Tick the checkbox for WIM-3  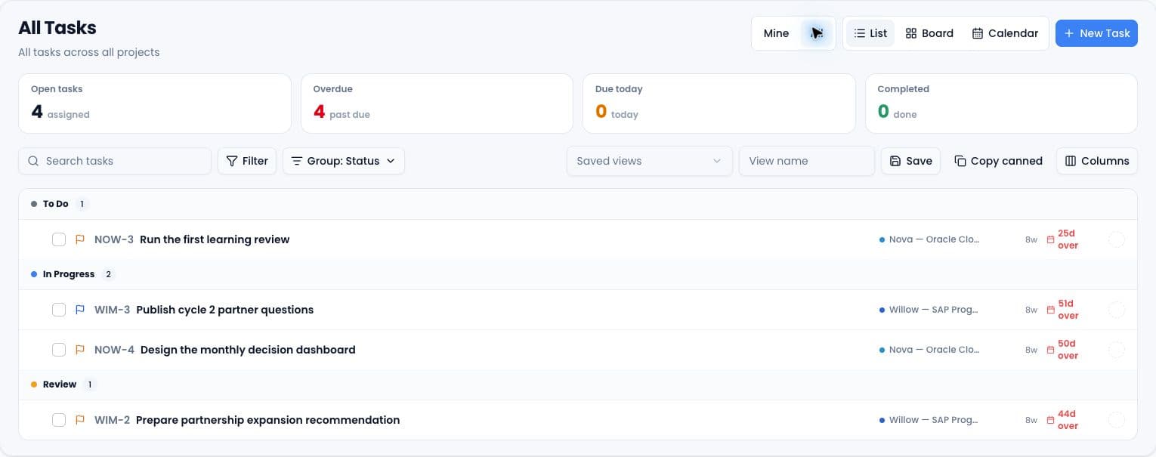59,310
